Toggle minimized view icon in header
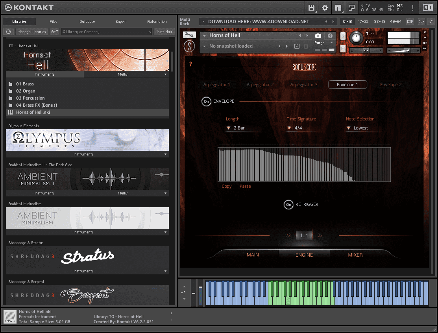This screenshot has height=333, width=438. 351,7
